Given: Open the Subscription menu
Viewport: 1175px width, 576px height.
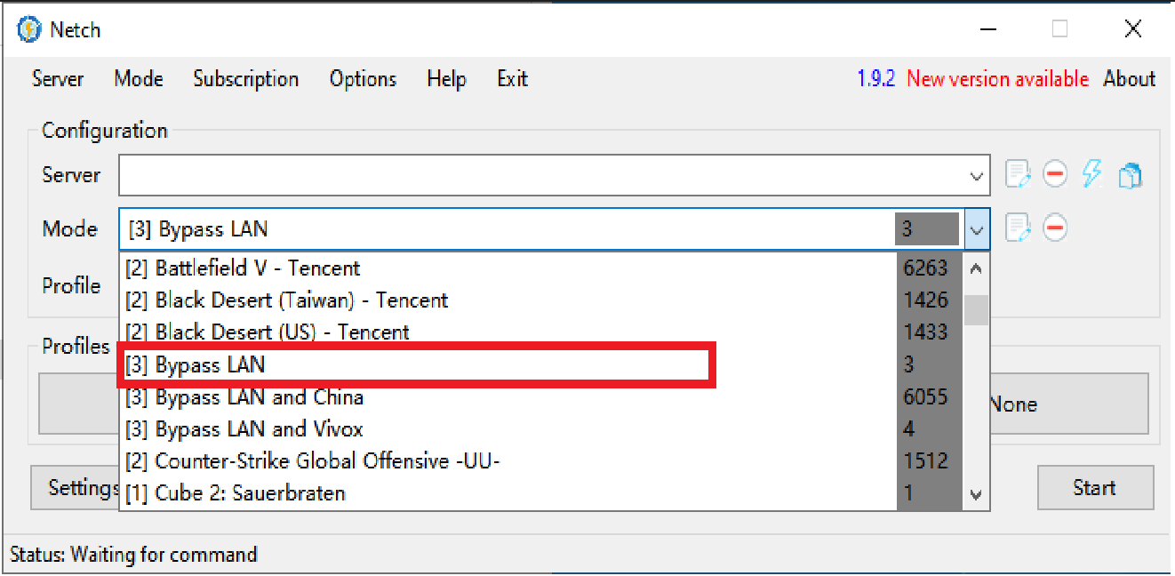Looking at the screenshot, I should 246,79.
